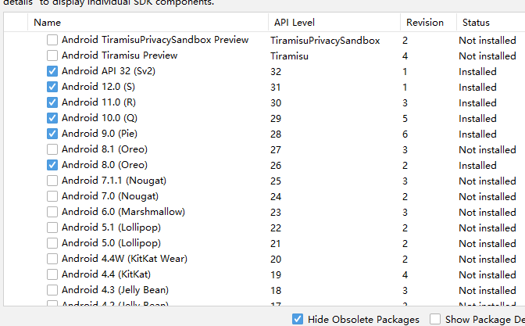Uncheck Android 12.0 (S) checkbox
This screenshot has height=326, width=525.
52,87
